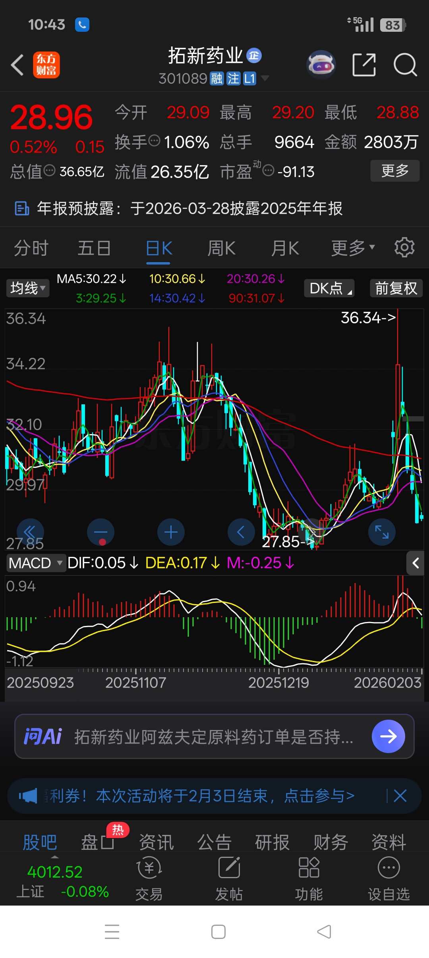
Task: Tap Android home square button
Action: click(x=218, y=932)
